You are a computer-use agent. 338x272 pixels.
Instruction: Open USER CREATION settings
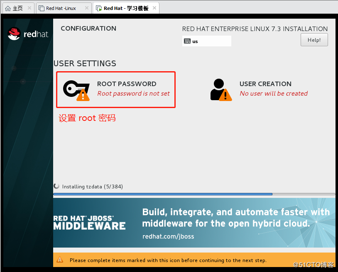pyautogui.click(x=259, y=89)
